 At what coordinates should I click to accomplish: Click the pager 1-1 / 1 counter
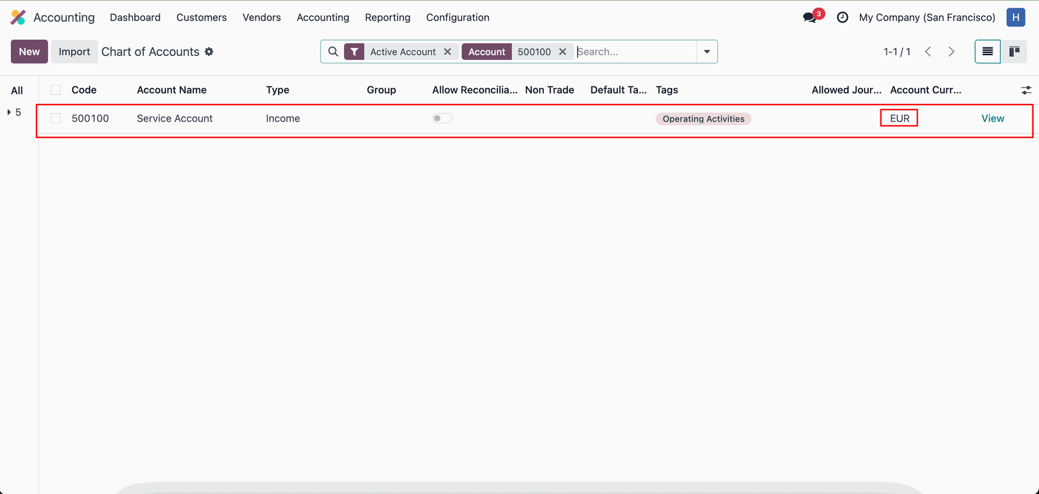tap(897, 52)
